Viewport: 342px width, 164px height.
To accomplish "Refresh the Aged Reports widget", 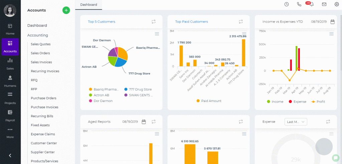I will [x=154, y=122].
